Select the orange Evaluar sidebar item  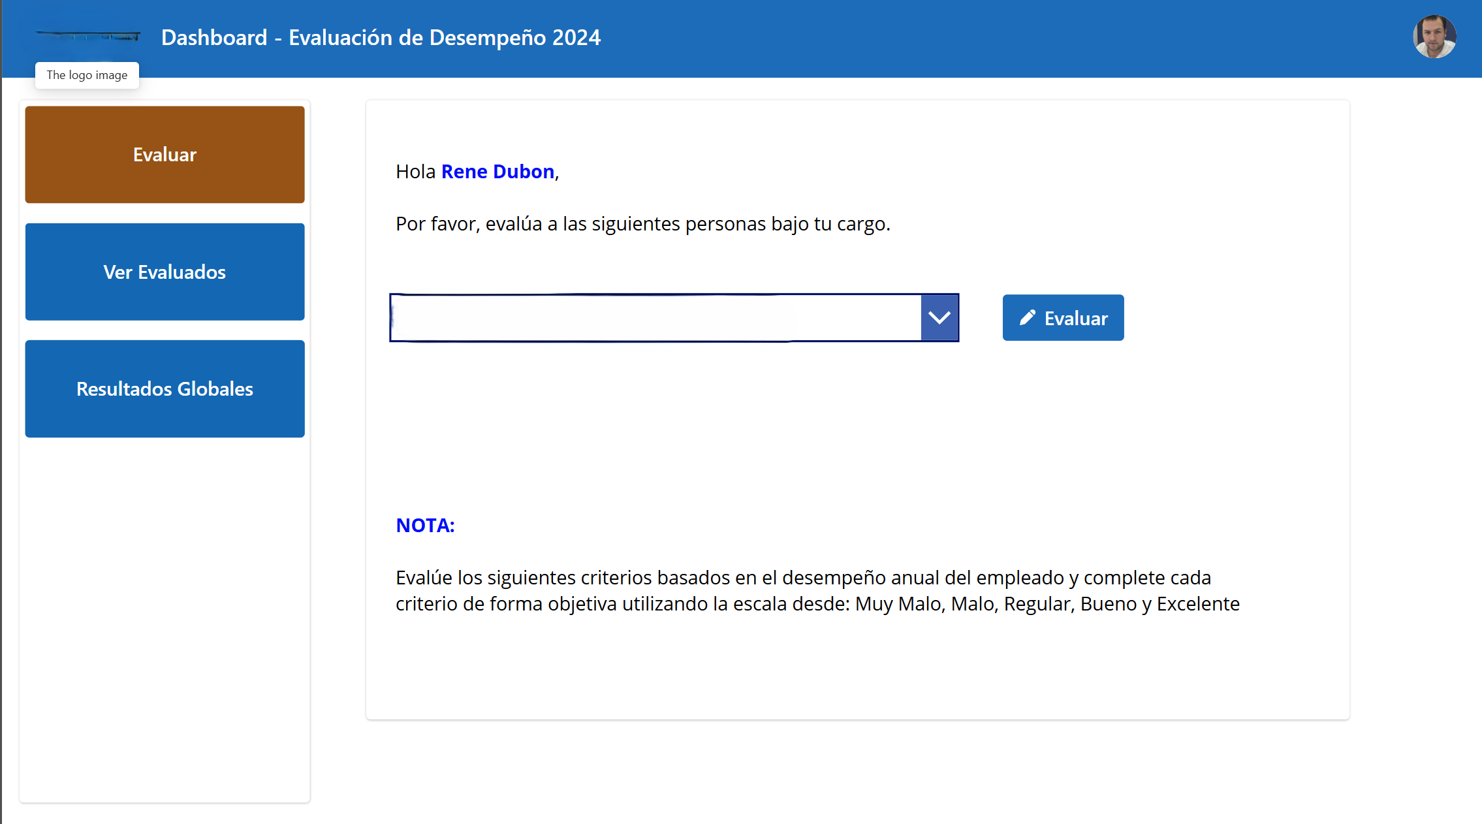tap(165, 155)
